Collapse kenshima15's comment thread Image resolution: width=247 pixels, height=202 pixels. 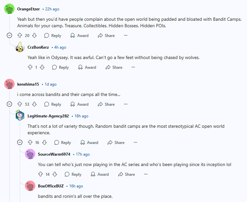pos(10,104)
